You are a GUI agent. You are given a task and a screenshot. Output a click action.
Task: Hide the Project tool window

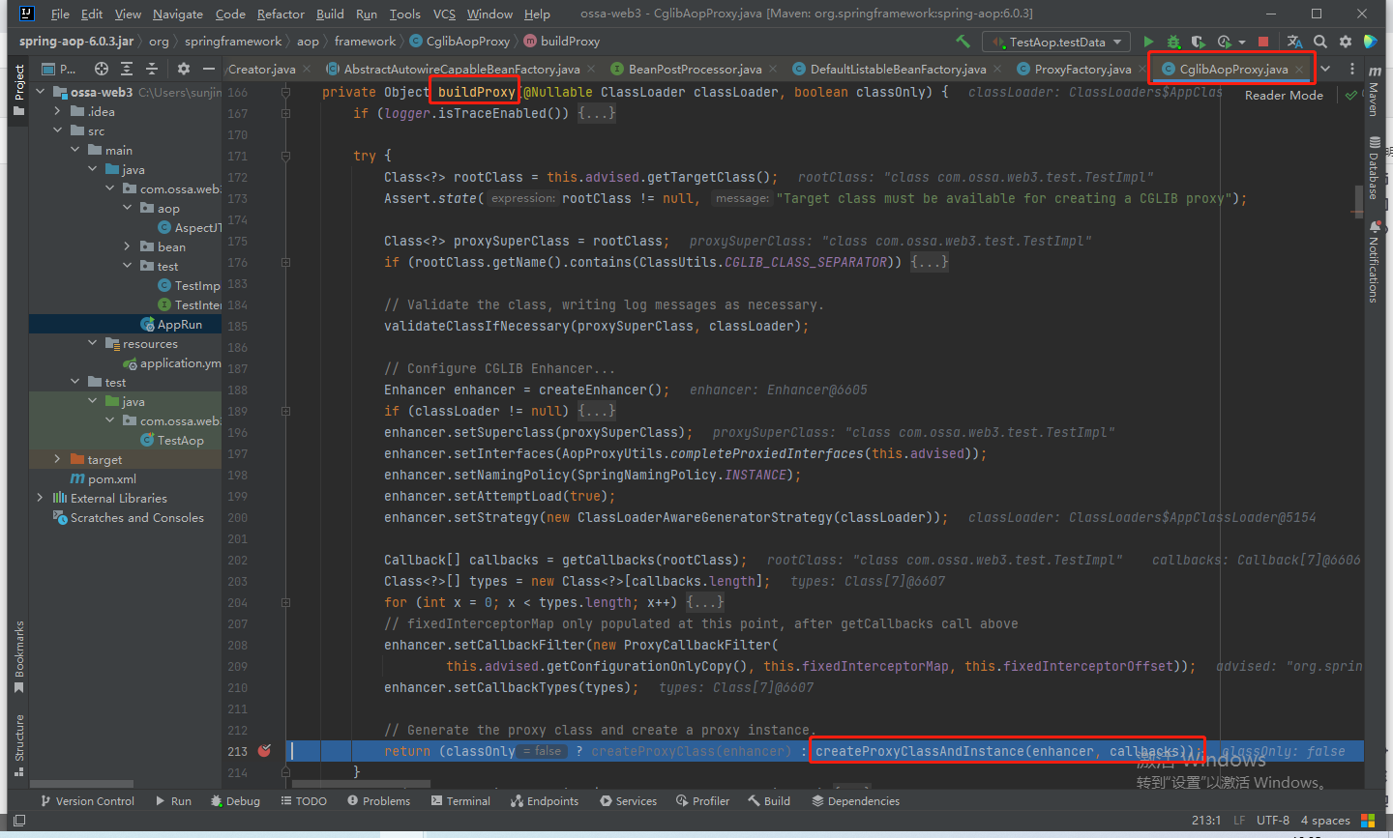208,69
